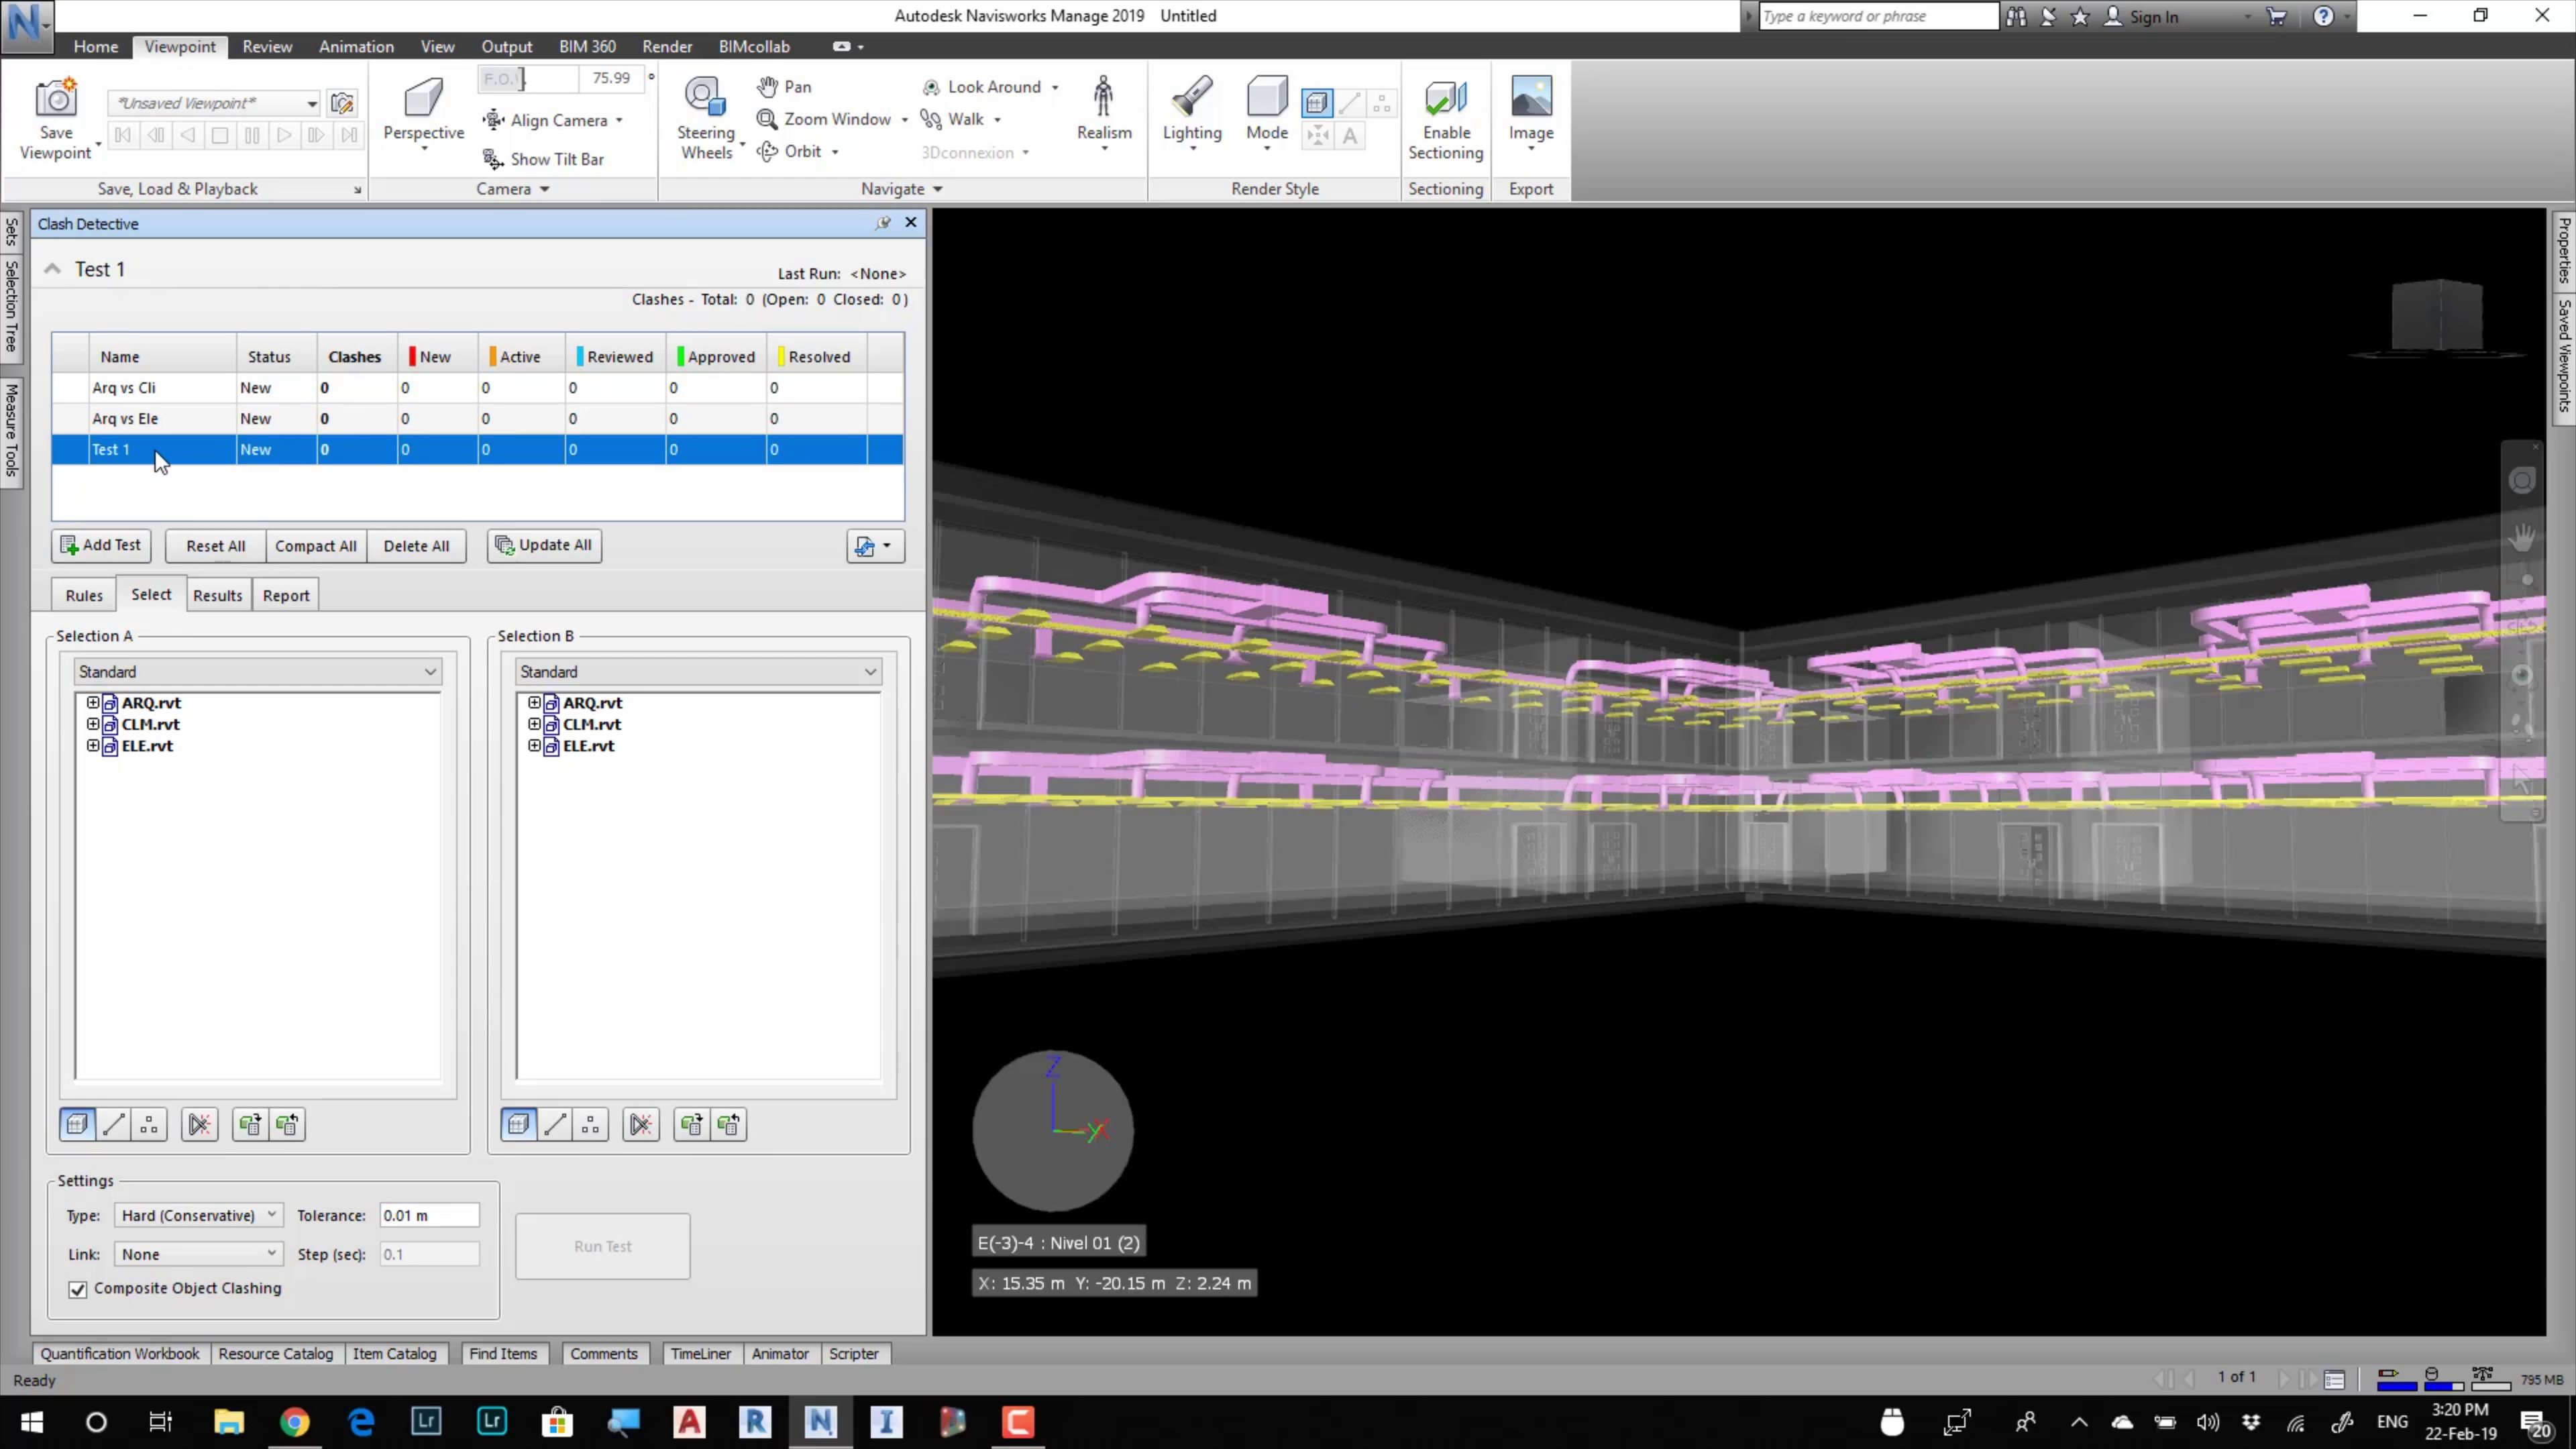This screenshot has width=2576, height=1449.
Task: Open Revit from the Windows taskbar
Action: point(755,1421)
